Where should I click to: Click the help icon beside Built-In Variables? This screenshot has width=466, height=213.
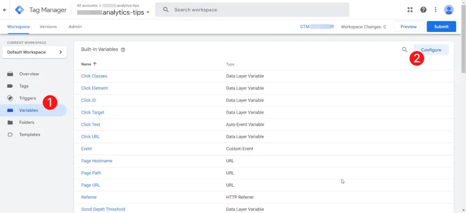tap(123, 50)
